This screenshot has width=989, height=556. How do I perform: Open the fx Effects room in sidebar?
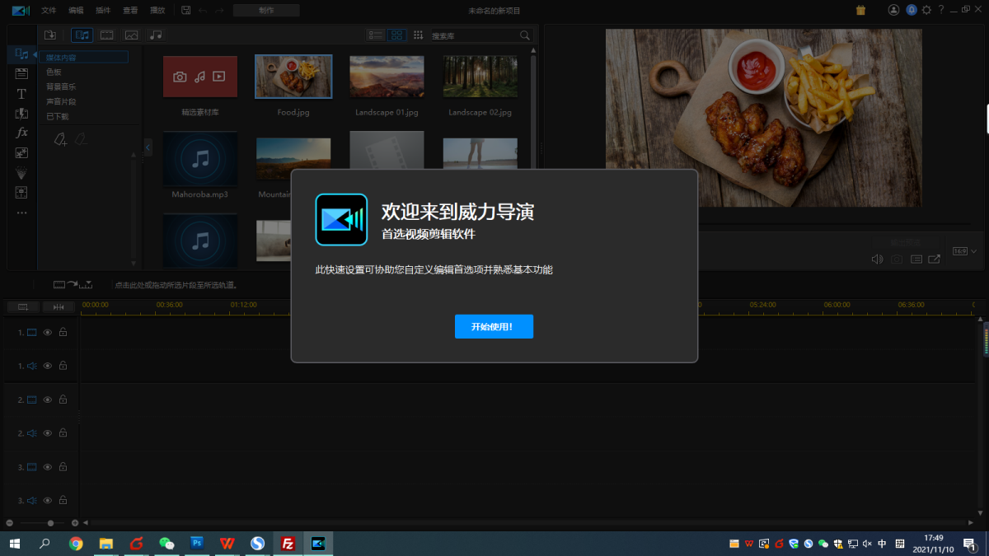[x=21, y=133]
